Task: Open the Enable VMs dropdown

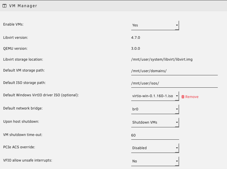Action: tap(155, 25)
